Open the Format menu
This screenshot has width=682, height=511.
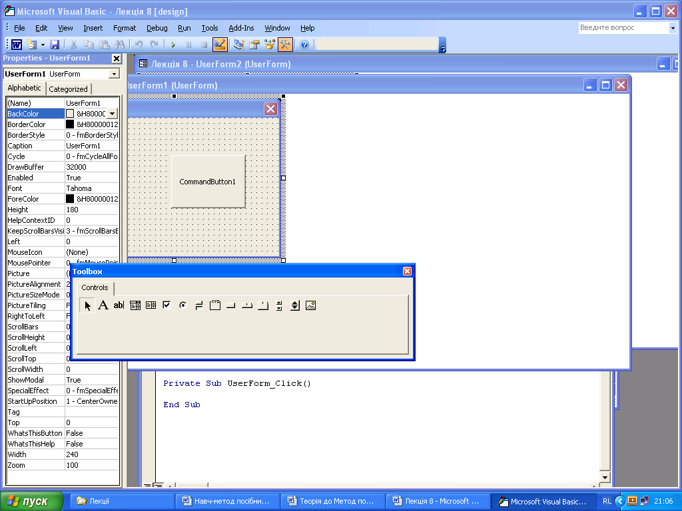125,28
